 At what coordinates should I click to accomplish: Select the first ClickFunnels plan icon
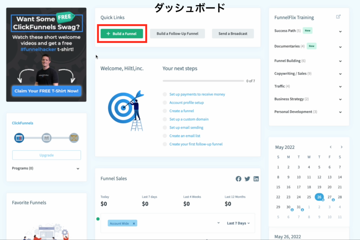[x=19, y=138]
